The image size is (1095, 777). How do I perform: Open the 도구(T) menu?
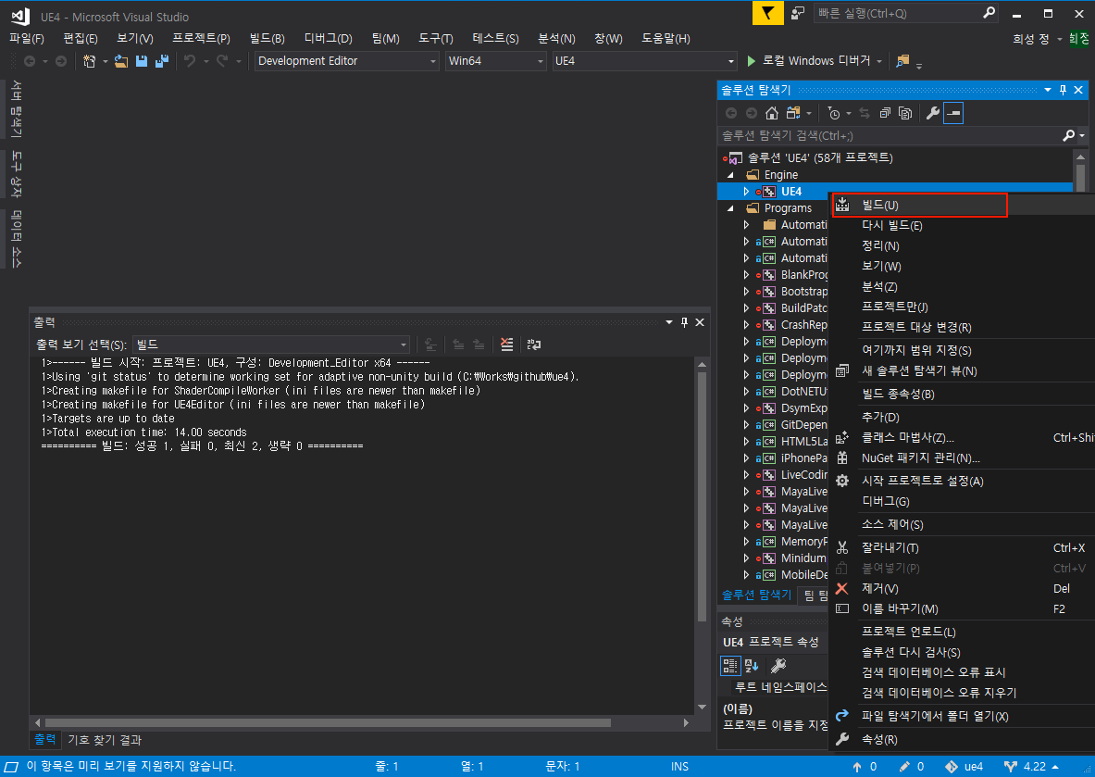[435, 38]
